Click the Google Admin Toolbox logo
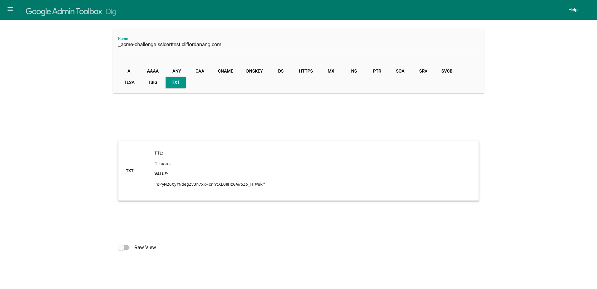The width and height of the screenshot is (597, 289). (64, 11)
